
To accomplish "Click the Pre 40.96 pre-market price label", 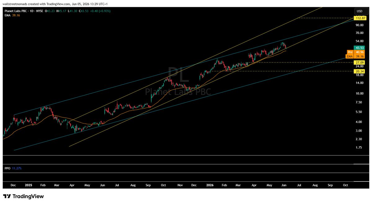I will pos(356,52).
